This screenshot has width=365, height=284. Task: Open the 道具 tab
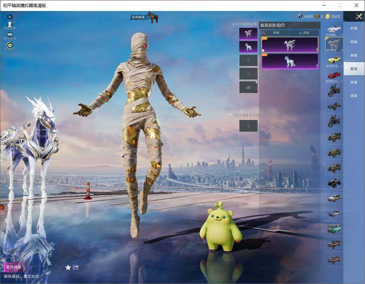354,96
